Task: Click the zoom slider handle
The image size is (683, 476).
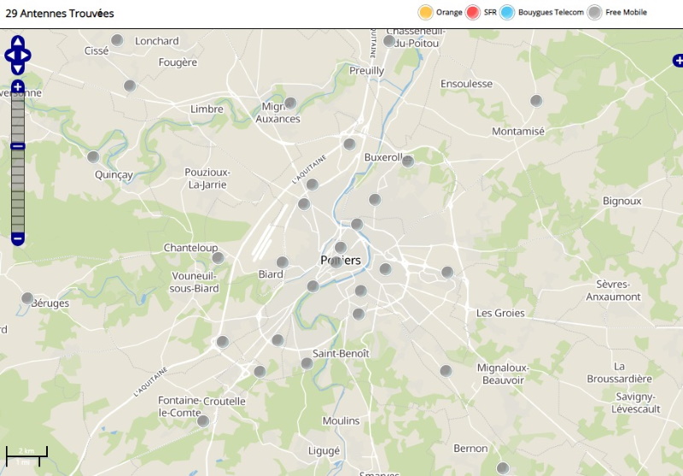Action: (18, 146)
